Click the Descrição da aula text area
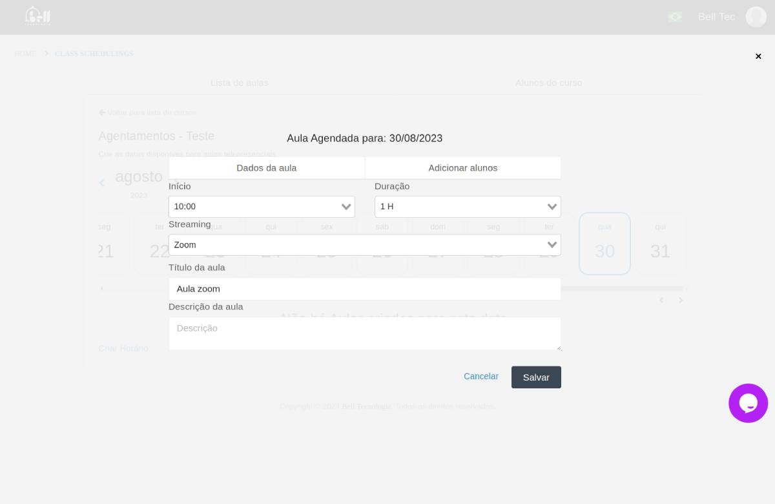This screenshot has width=775, height=504. click(x=364, y=333)
